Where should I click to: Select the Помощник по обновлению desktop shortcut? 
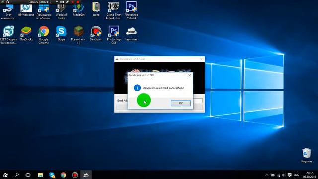click(x=44, y=11)
